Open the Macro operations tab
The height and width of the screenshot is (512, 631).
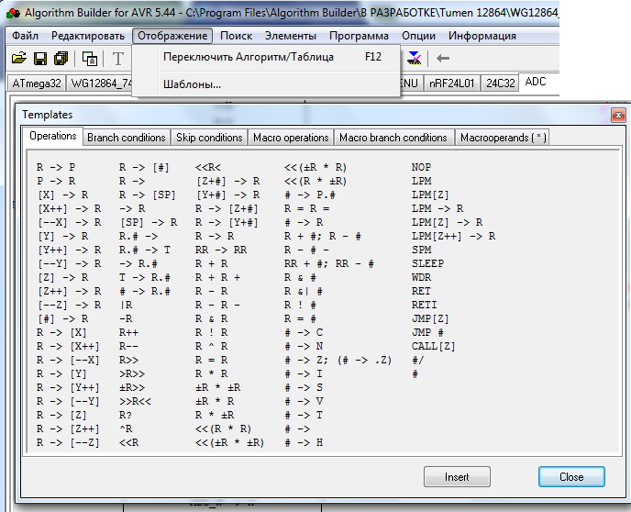[x=291, y=138]
